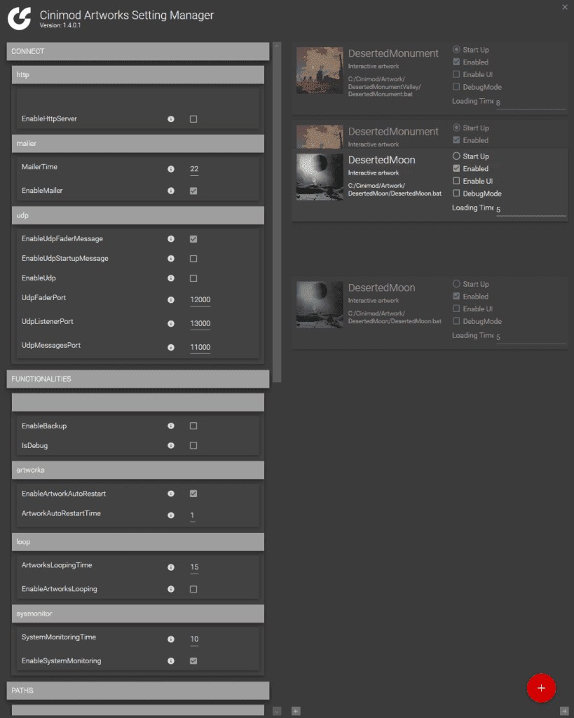Toggle Enable UI on highlighted DesertedMoon card

tap(456, 181)
